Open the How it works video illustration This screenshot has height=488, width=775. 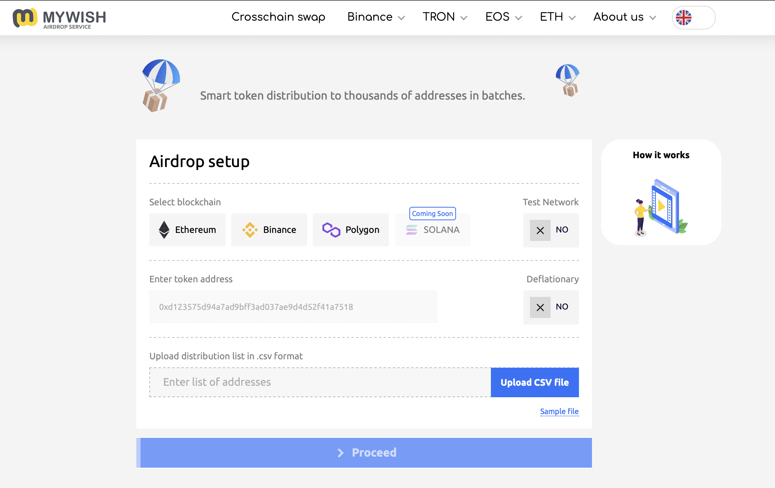(661, 207)
